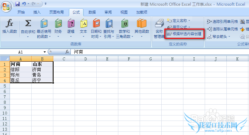
Task: Select cell containing 郑州
Action: click(21, 75)
